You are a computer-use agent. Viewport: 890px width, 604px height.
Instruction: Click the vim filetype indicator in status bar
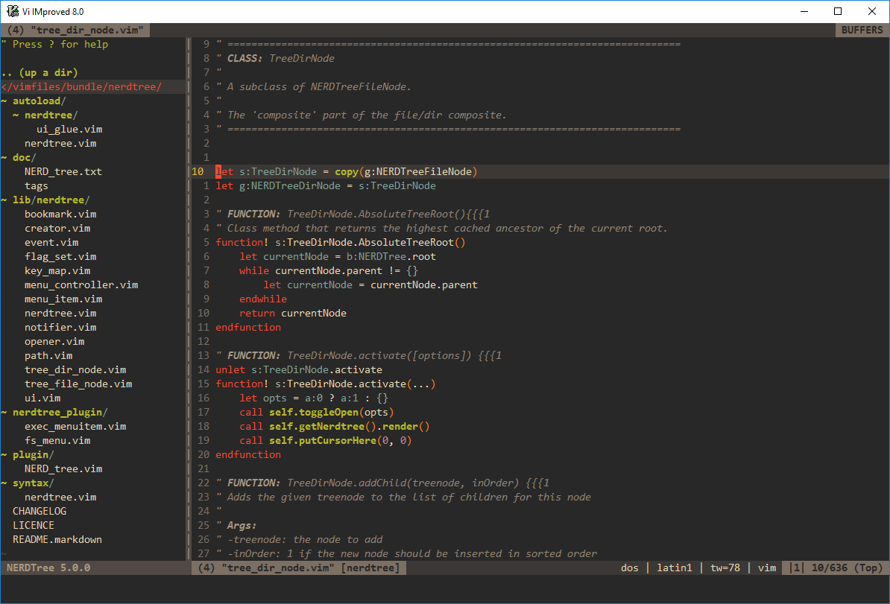pos(767,568)
